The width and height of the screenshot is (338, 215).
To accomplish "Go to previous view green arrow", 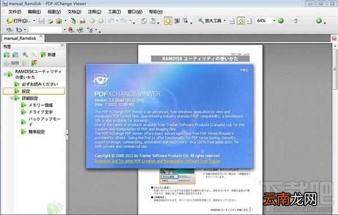I will pos(92,21).
